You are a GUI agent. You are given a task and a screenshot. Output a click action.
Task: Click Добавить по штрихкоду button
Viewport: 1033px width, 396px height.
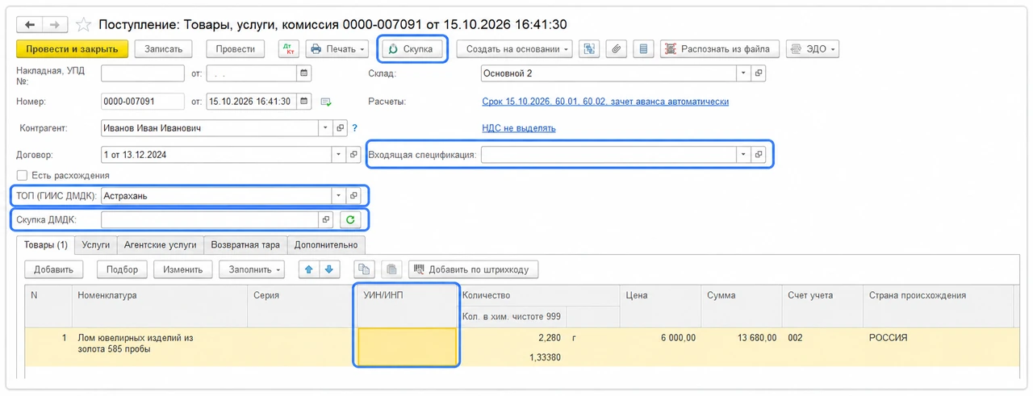pos(473,269)
